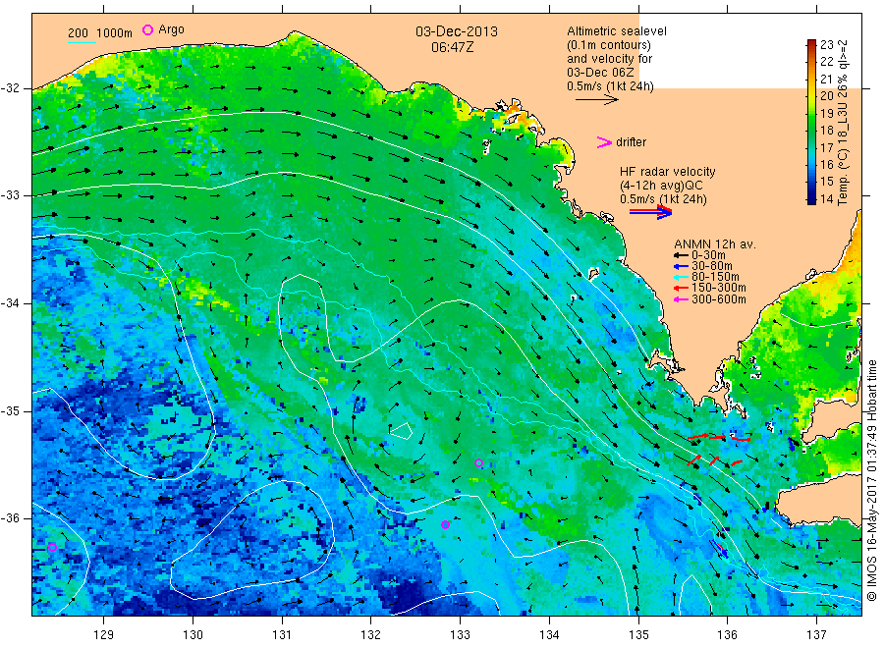The width and height of the screenshot is (884, 648).
Task: Click the Argo magenta circle legend icon
Action: 147,29
